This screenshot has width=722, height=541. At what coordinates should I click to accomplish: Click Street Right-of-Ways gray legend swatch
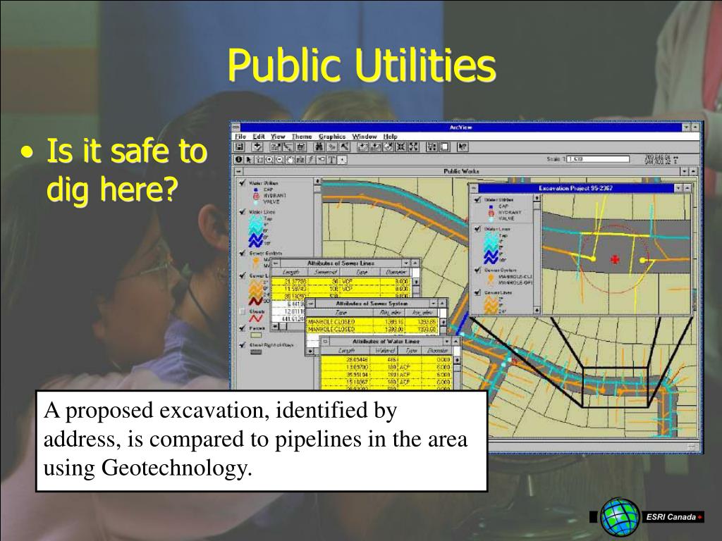tap(255, 352)
